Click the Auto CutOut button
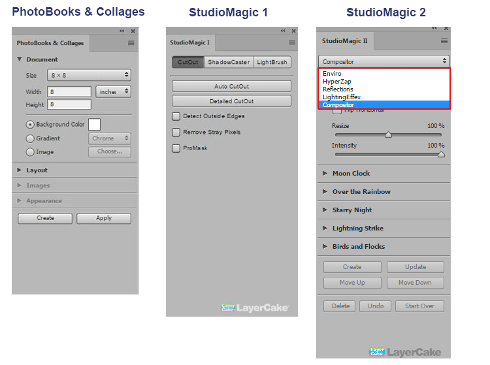Image resolution: width=490 pixels, height=365 pixels. coord(231,86)
